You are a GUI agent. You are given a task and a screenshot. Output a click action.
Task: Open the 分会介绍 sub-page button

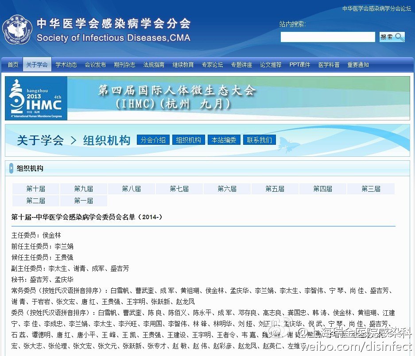coord(153,140)
